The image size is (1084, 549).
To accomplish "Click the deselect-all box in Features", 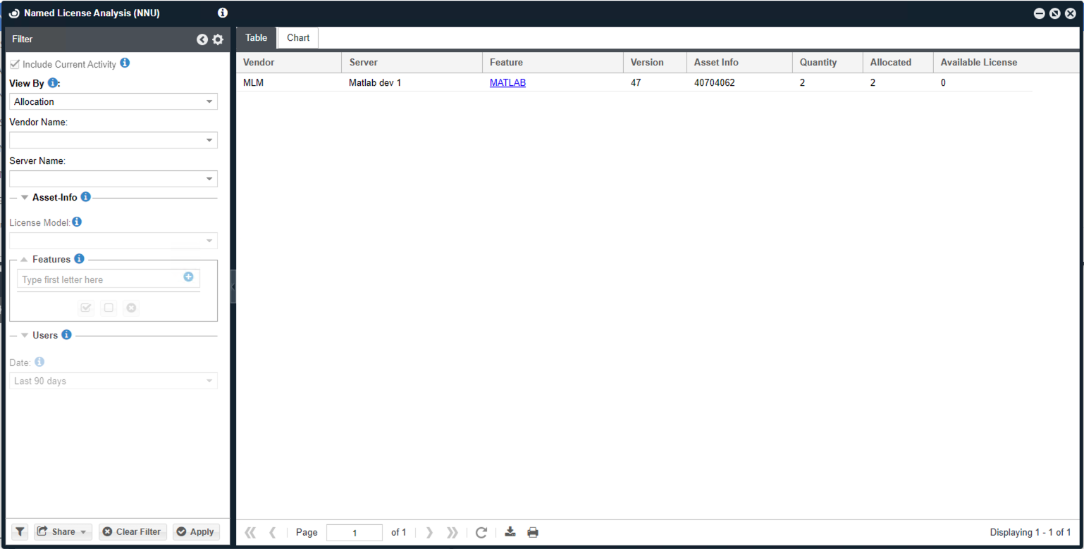I will [109, 308].
